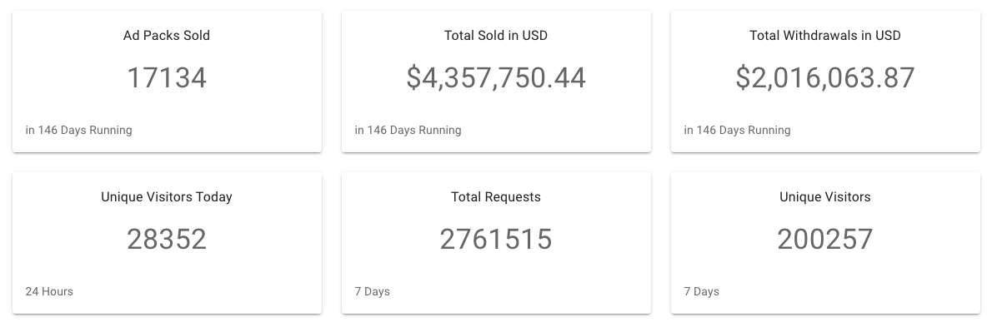Select the 17134 ad packs value
This screenshot has height=322, width=997.
(167, 78)
